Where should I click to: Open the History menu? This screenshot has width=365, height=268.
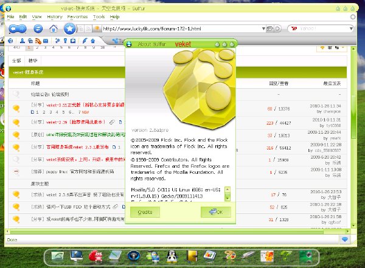click(x=55, y=17)
